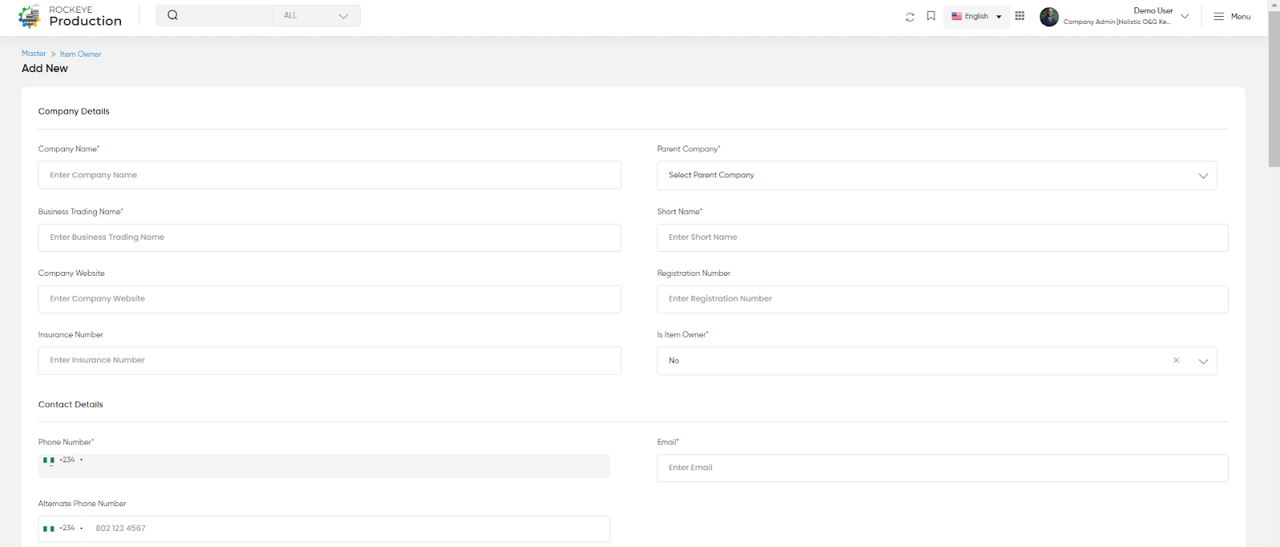Screen dimensions: 1280x547
Task: Open Phone Number +234 country code selector
Action: (63, 461)
